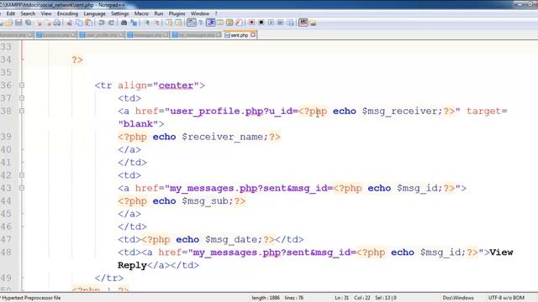
Task: Close the sent.php tab
Action: point(253,35)
